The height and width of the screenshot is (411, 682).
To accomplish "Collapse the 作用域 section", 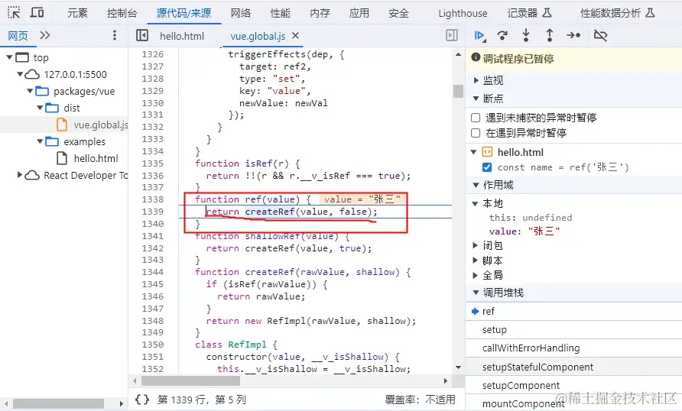I will point(476,186).
